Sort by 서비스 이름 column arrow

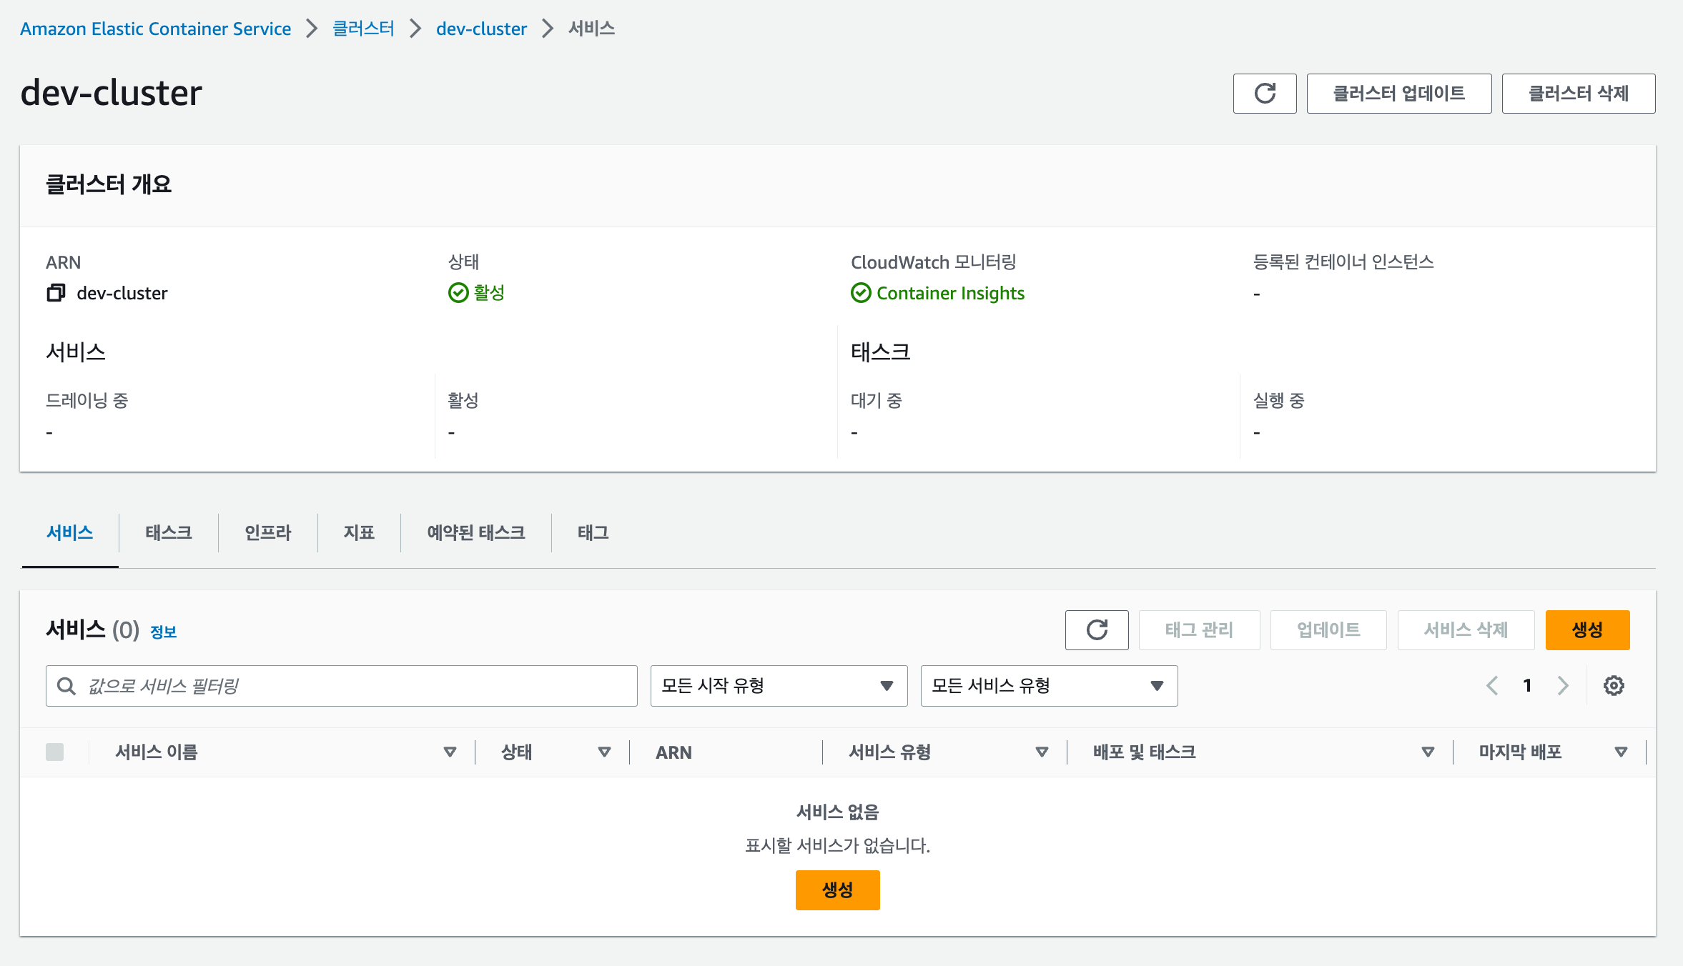coord(450,752)
